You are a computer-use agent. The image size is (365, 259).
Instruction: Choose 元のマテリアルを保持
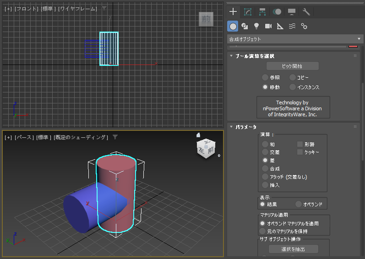pyautogui.click(x=262, y=232)
